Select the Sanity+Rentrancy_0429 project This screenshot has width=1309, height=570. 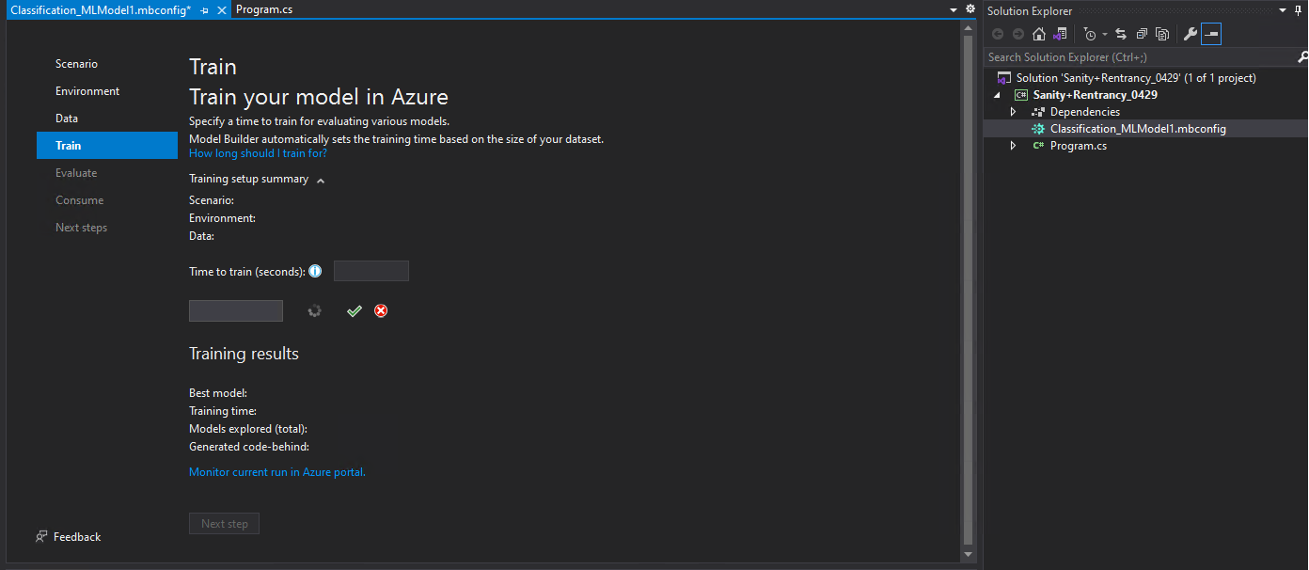coord(1095,95)
